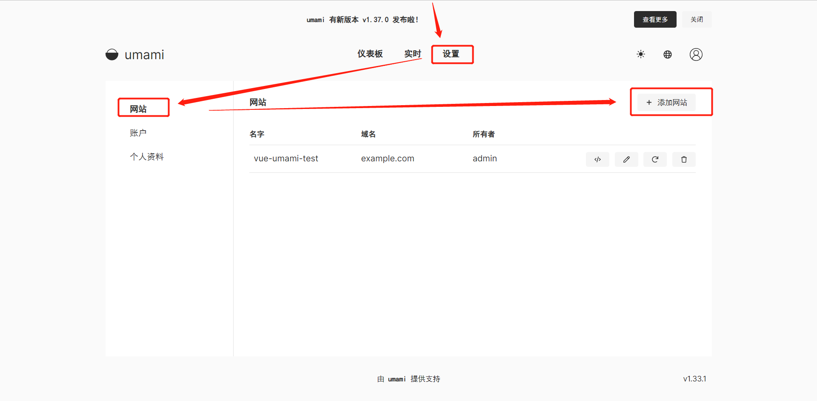Click the 所有者 column header
Screen dimensions: 817x401
484,134
